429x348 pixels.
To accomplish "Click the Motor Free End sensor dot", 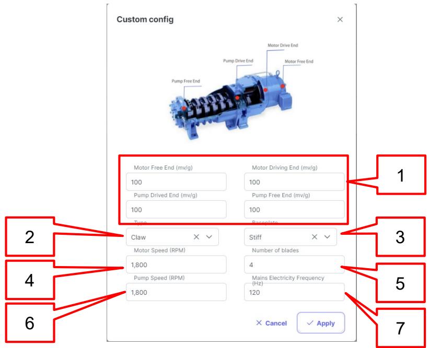I will click(x=282, y=86).
